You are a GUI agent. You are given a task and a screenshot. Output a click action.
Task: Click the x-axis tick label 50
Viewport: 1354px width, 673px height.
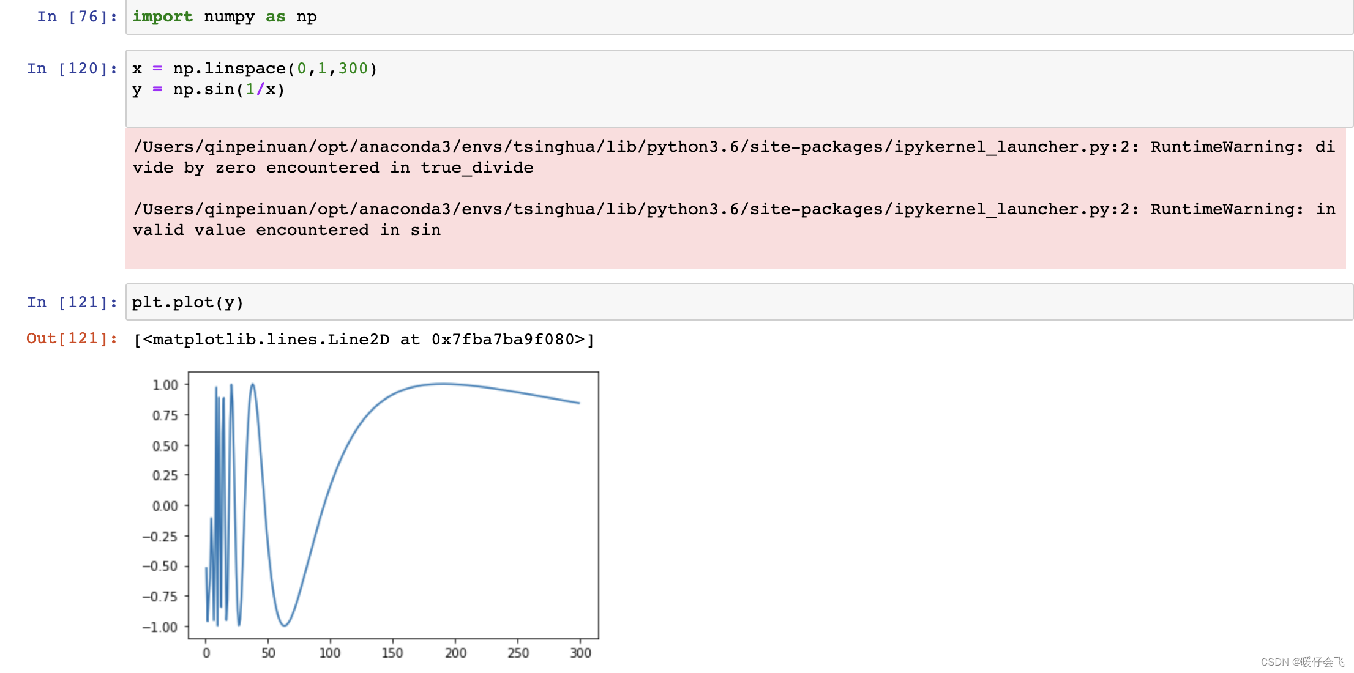tap(268, 653)
